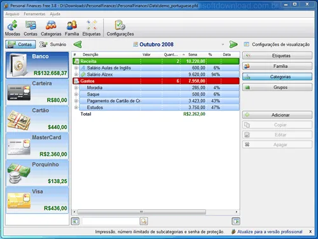Select the Cartão cash account card
The image size is (318, 239).
[38, 119]
